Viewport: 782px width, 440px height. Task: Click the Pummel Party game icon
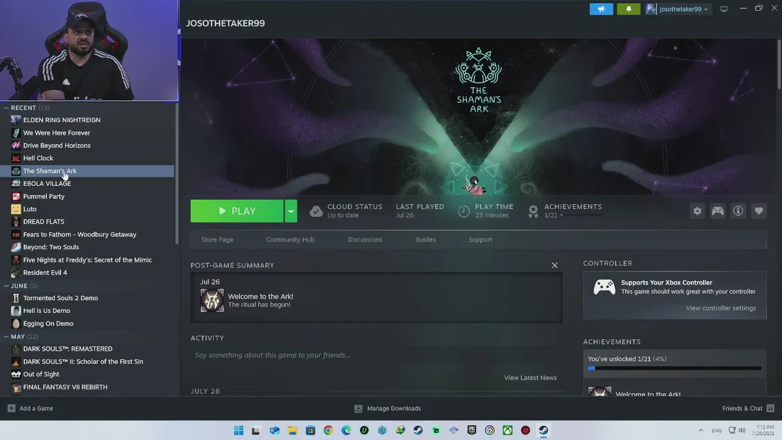pos(16,196)
